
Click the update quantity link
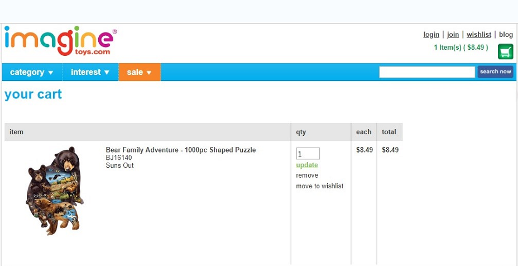point(307,165)
